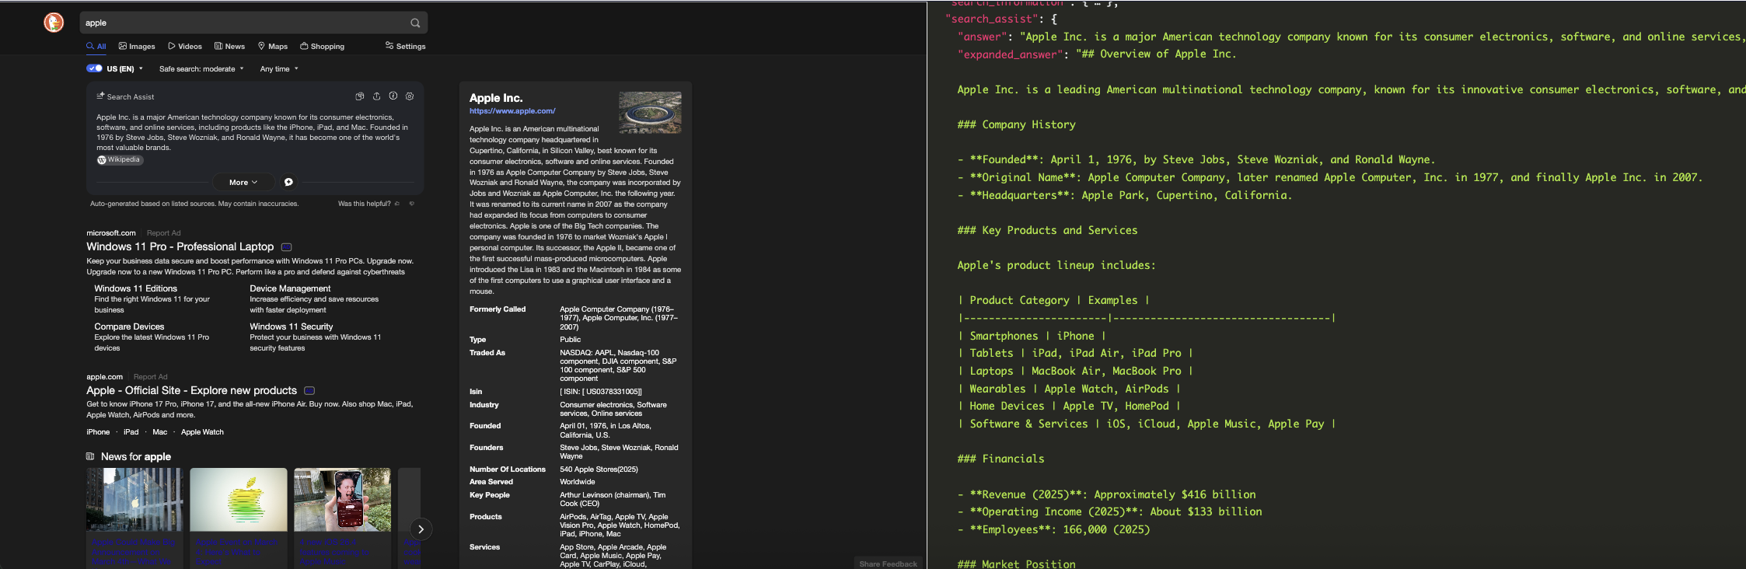Screen dimensions: 1746x569
Task: Click the magnifying glass search icon
Action: (x=415, y=23)
